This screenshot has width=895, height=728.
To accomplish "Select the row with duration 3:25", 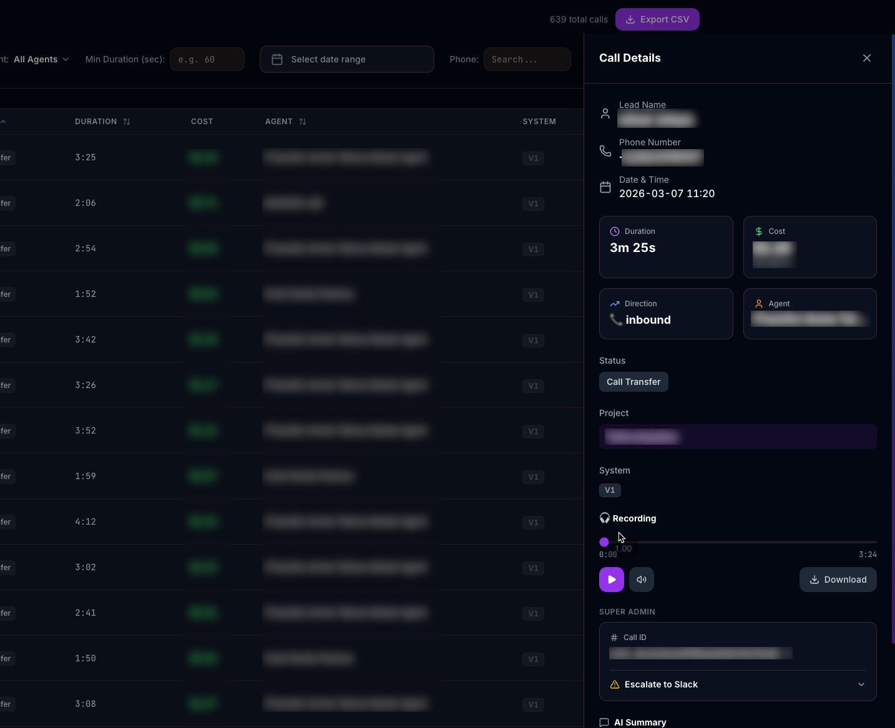I will tap(291, 157).
